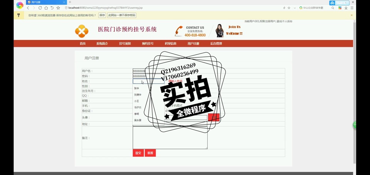Dismiss the save password bar
Image resolution: width=370 pixels, height=175 pixels.
click(x=351, y=15)
